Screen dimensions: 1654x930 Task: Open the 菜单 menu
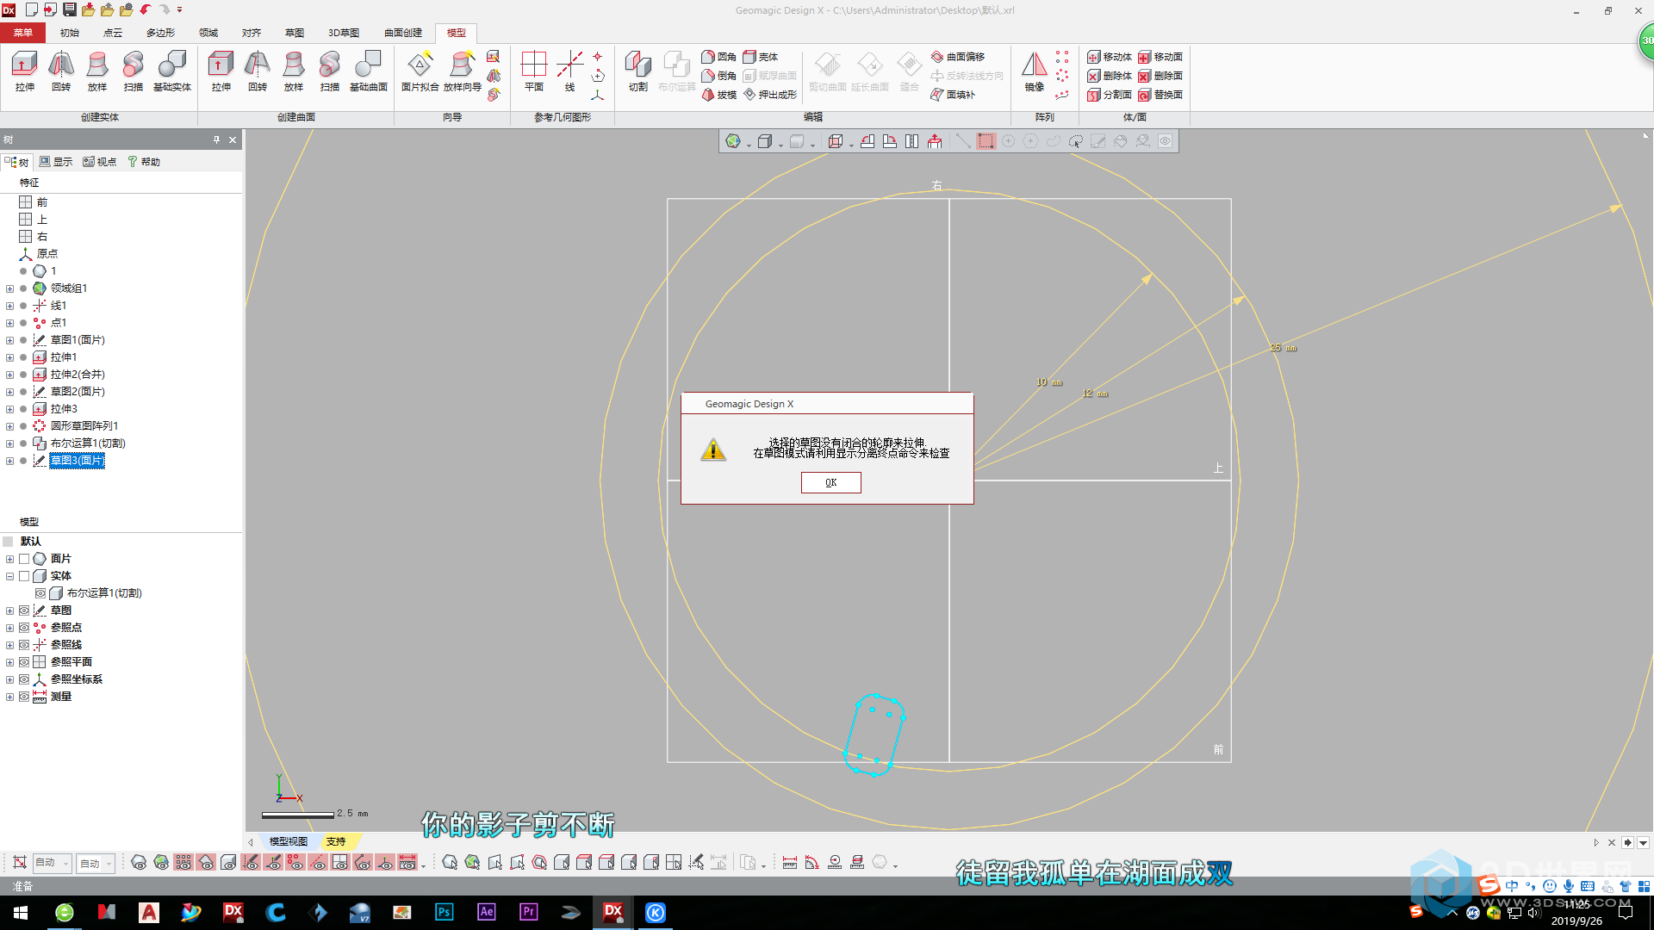click(x=23, y=33)
